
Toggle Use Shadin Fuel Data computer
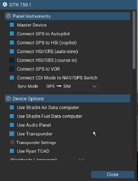12,116
